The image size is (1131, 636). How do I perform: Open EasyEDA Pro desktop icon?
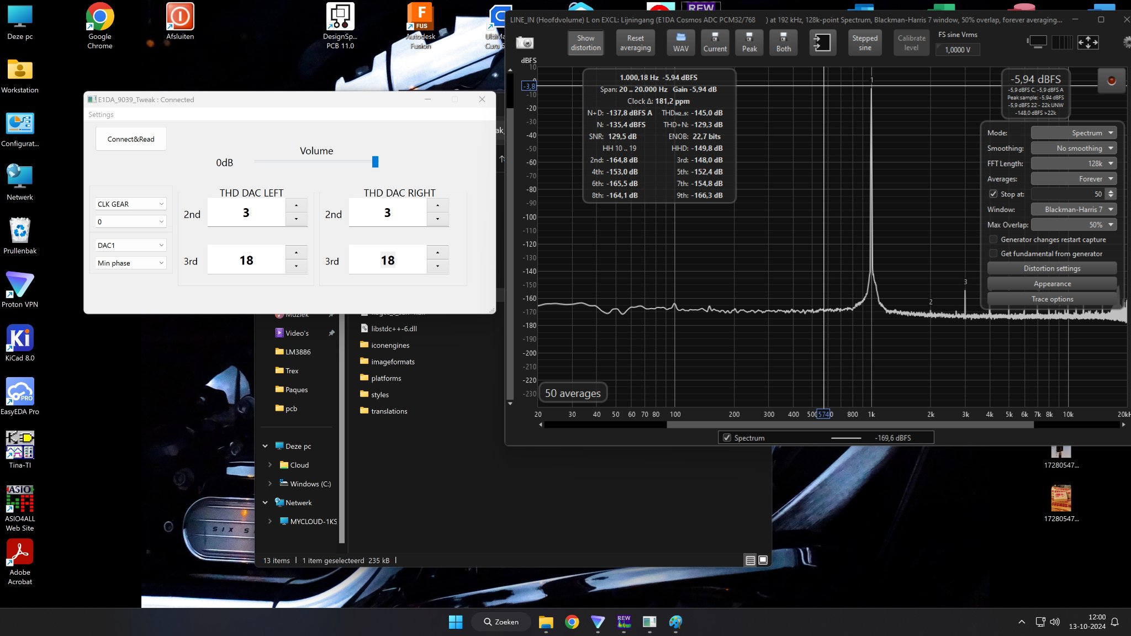(20, 396)
